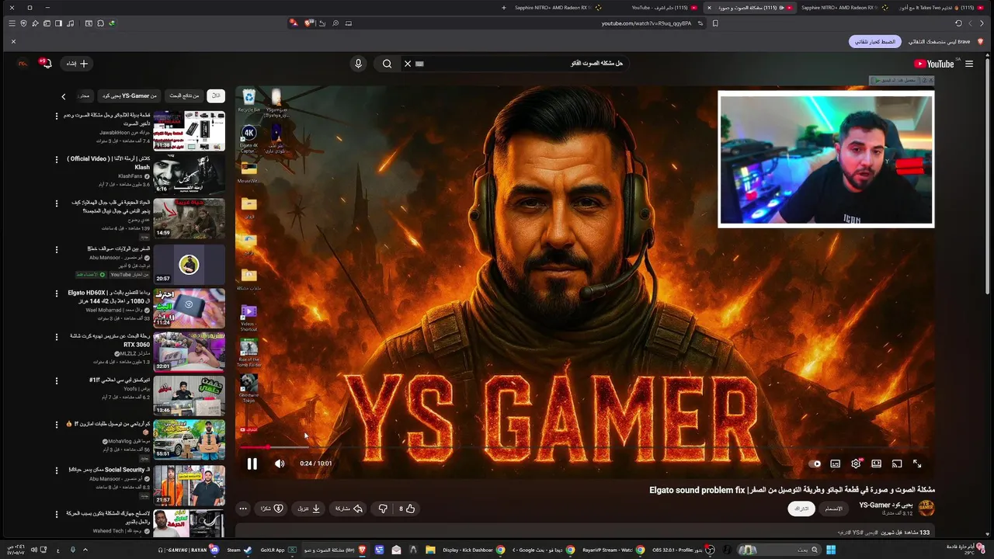Bookmark the page using the bookmark icon
The height and width of the screenshot is (559, 994).
click(715, 23)
